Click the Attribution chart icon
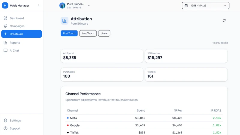 [64, 21]
